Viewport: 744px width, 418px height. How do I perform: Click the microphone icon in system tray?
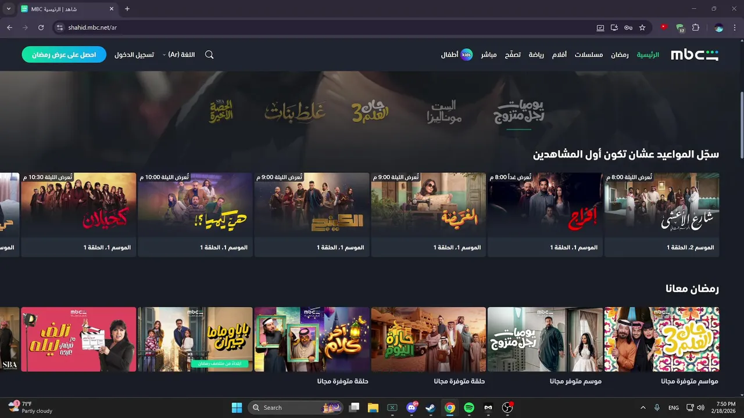point(657,408)
